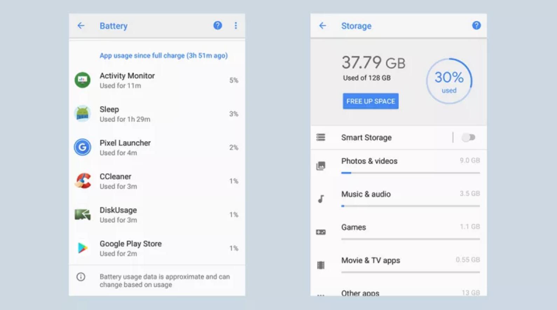Tap the Sleep app icon
Image resolution: width=557 pixels, height=310 pixels.
point(83,114)
